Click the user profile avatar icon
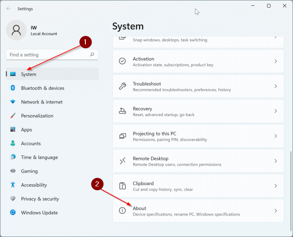Viewport: 293px width, 237px height. pos(16,30)
